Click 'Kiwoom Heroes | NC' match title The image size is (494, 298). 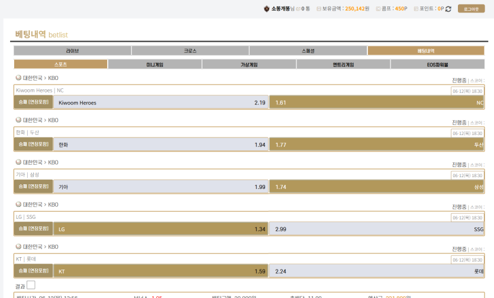40,90
